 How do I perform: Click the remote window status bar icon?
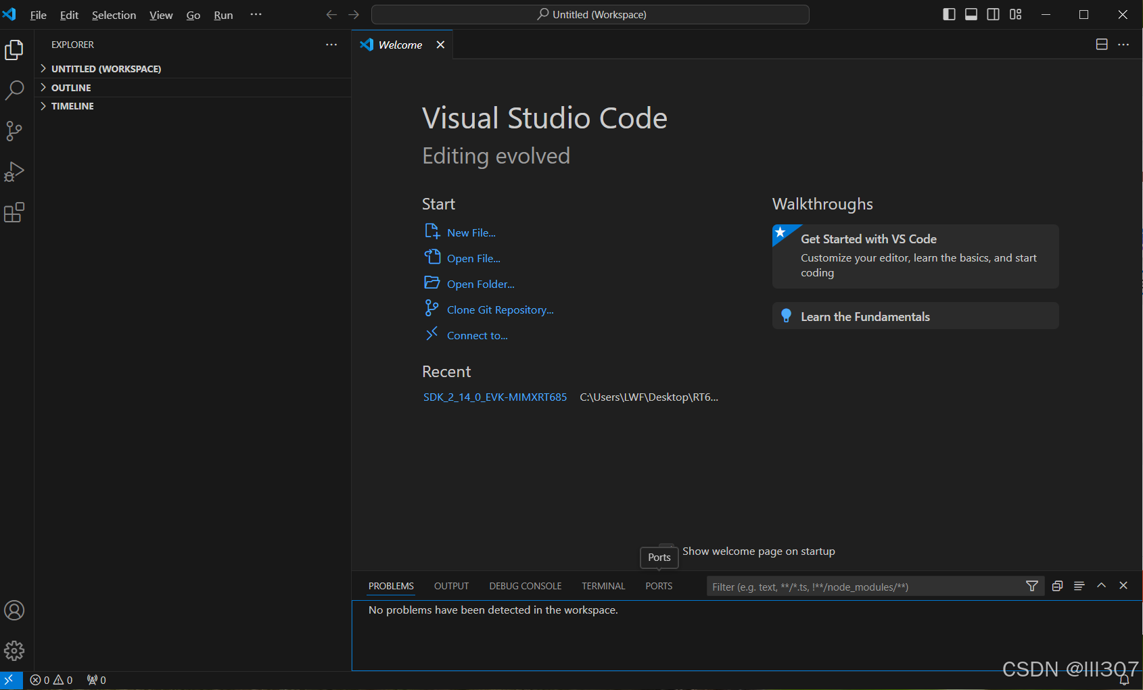9,680
